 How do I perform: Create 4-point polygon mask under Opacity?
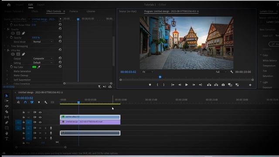pyautogui.click(x=18, y=33)
